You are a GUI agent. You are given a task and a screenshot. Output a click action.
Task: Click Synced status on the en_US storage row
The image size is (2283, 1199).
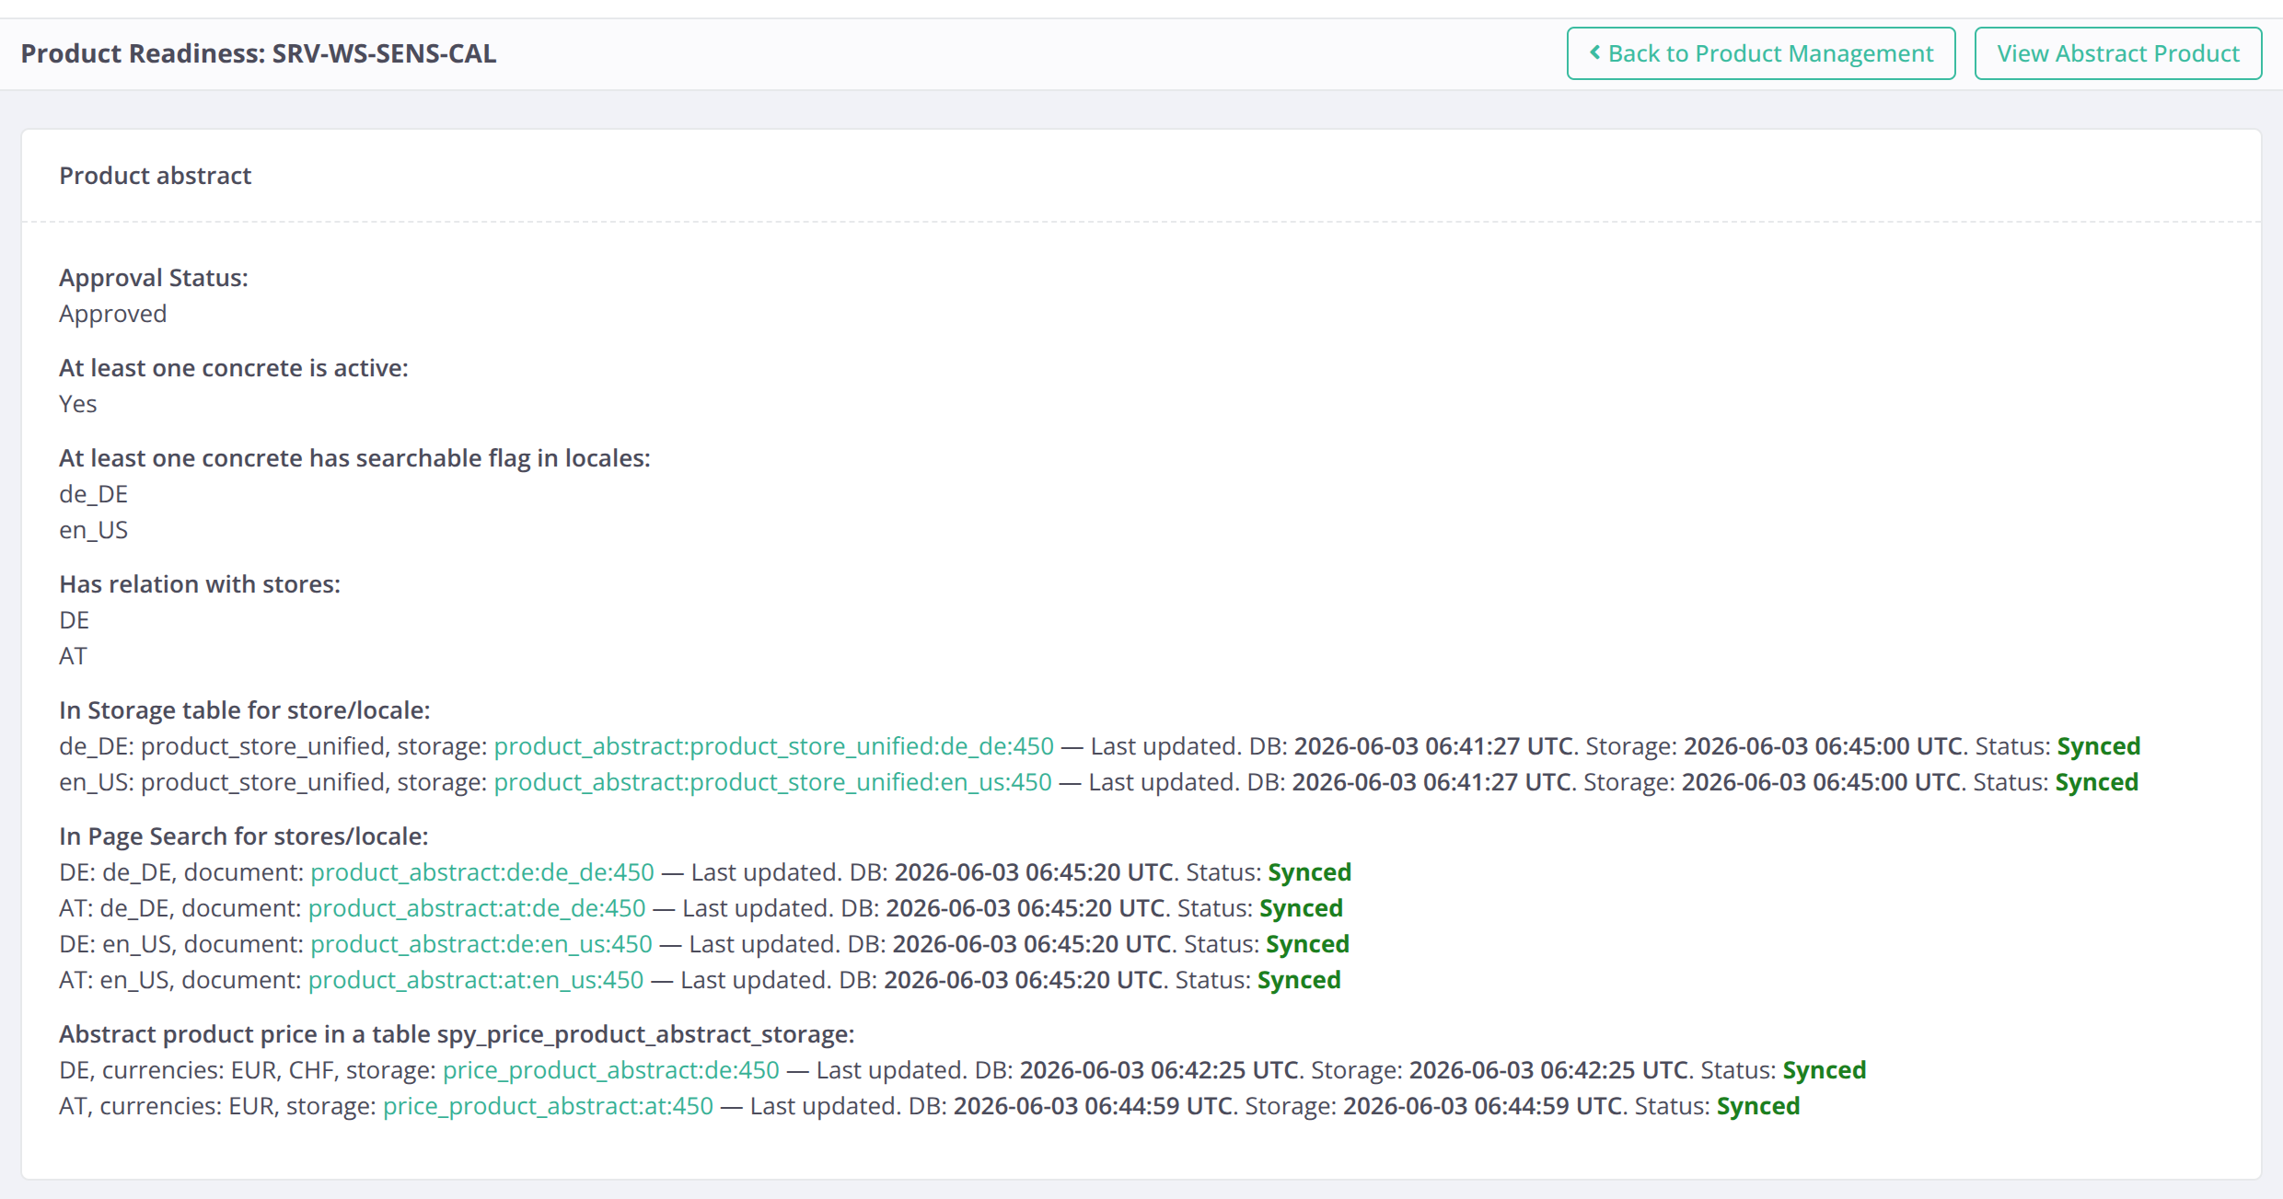pyautogui.click(x=2097, y=781)
